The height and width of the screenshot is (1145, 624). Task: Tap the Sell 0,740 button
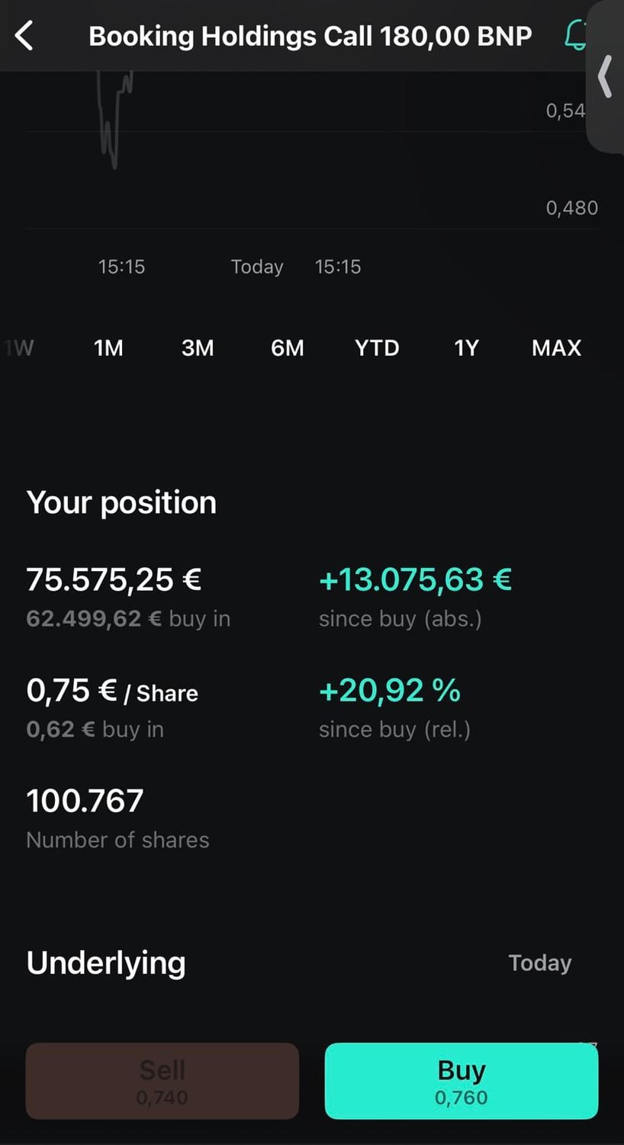[162, 1081]
